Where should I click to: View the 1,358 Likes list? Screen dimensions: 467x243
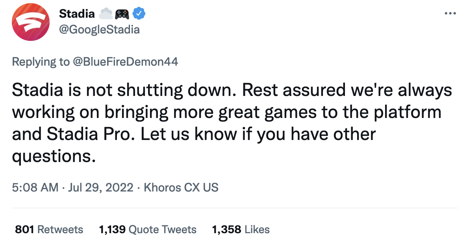[241, 230]
